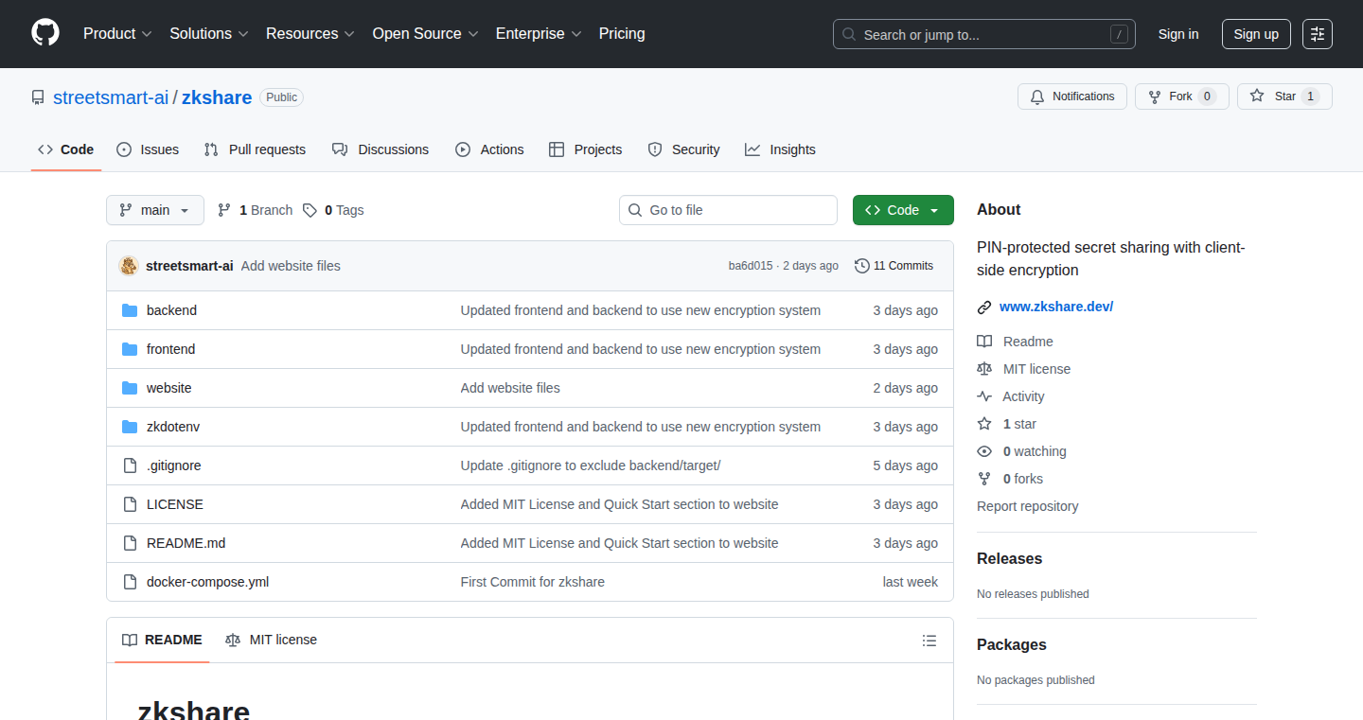Open the appearance settings icon button
Viewport: 1363px width, 720px height.
click(1318, 34)
